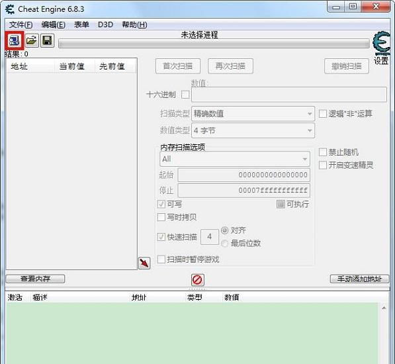395x364 pixels.
Task: Toggle the 逻辑"非"运算 checkbox
Action: click(x=323, y=114)
